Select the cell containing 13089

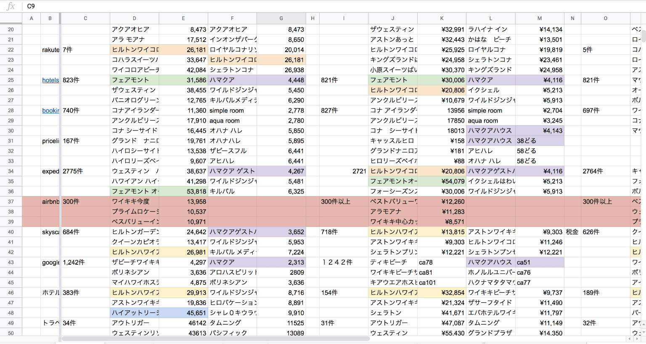[x=281, y=333]
